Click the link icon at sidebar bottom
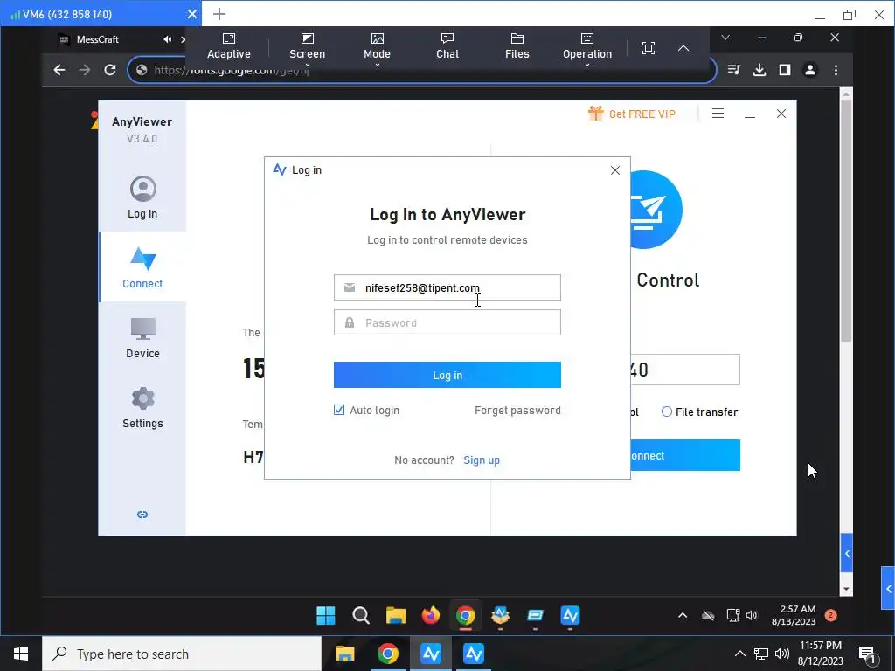The width and height of the screenshot is (895, 671). [x=142, y=515]
